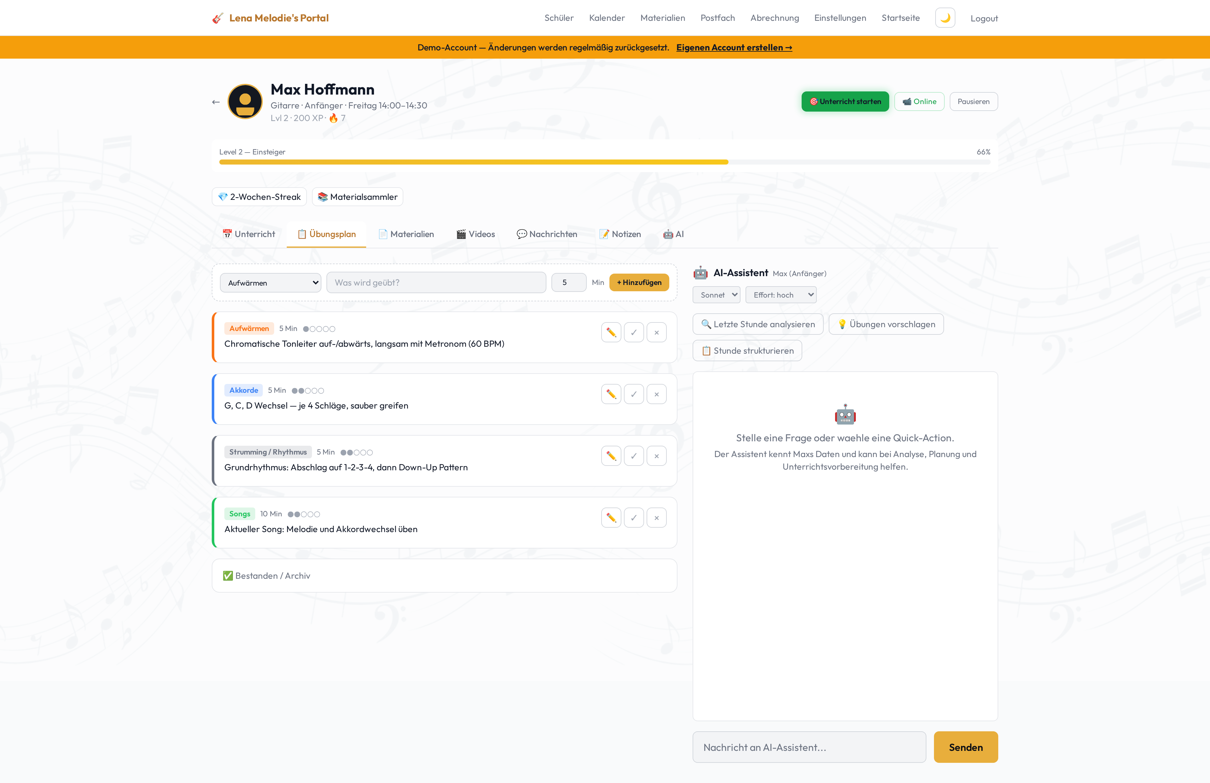Go back using the left arrow next to avatar
Screen dimensions: 1210x783
coord(216,102)
